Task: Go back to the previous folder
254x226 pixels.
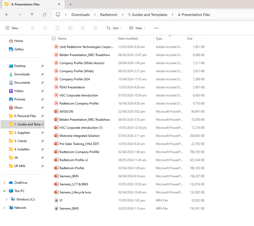Action: coord(7,15)
